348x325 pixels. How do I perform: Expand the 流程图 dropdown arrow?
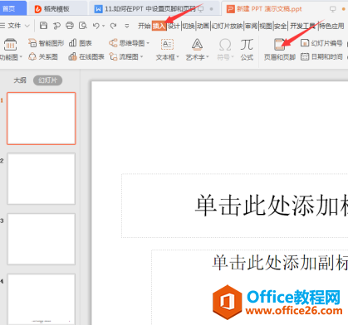(x=141, y=57)
